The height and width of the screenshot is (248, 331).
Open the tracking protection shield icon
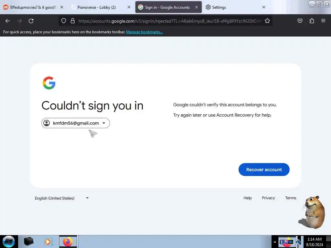[x=64, y=21]
